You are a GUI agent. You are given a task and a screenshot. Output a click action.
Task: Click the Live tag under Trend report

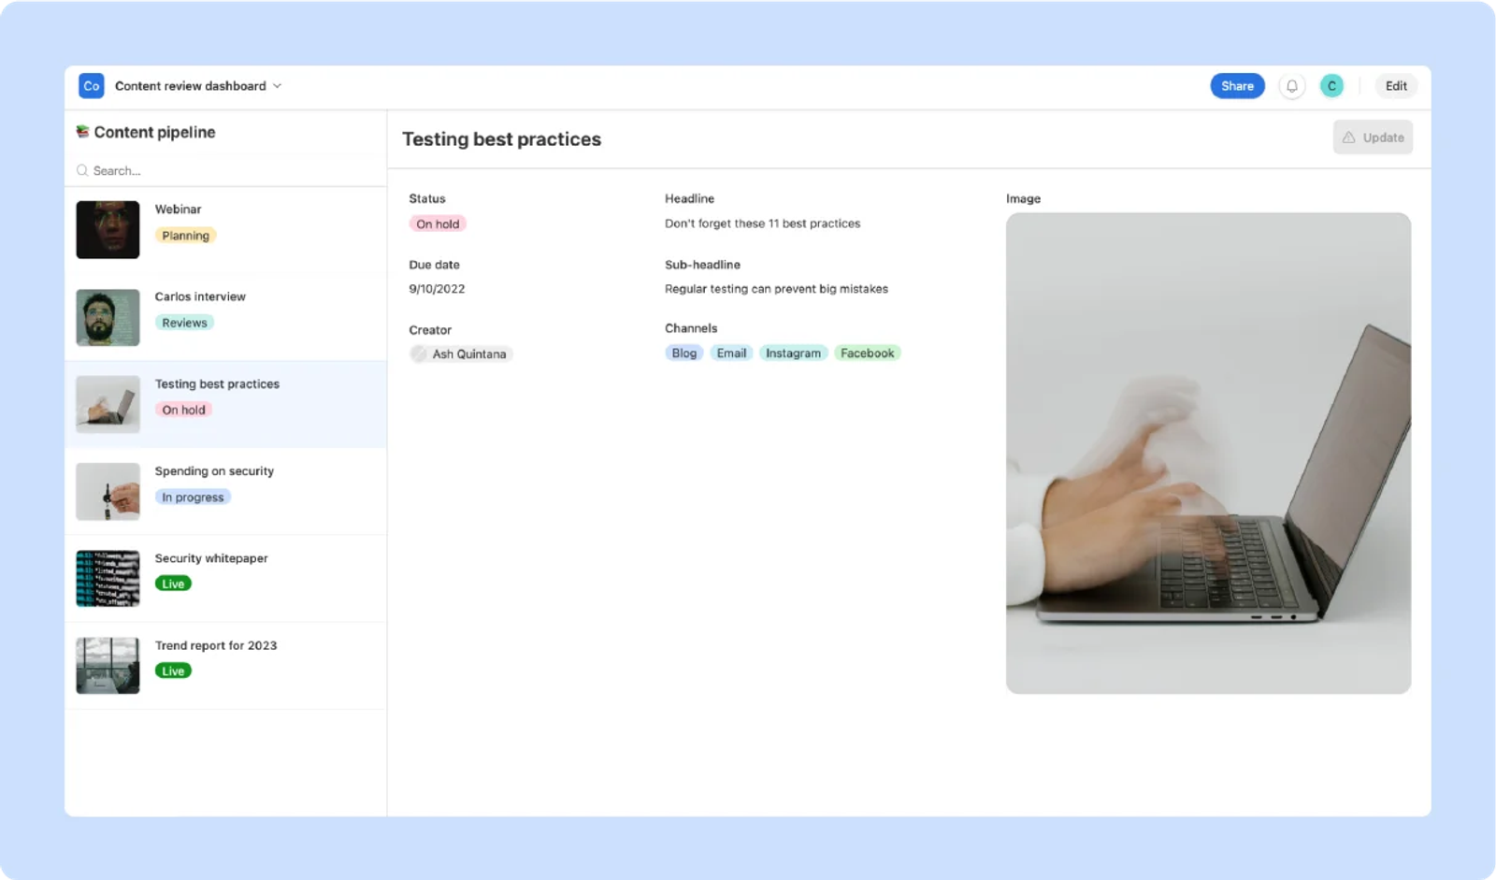point(173,671)
